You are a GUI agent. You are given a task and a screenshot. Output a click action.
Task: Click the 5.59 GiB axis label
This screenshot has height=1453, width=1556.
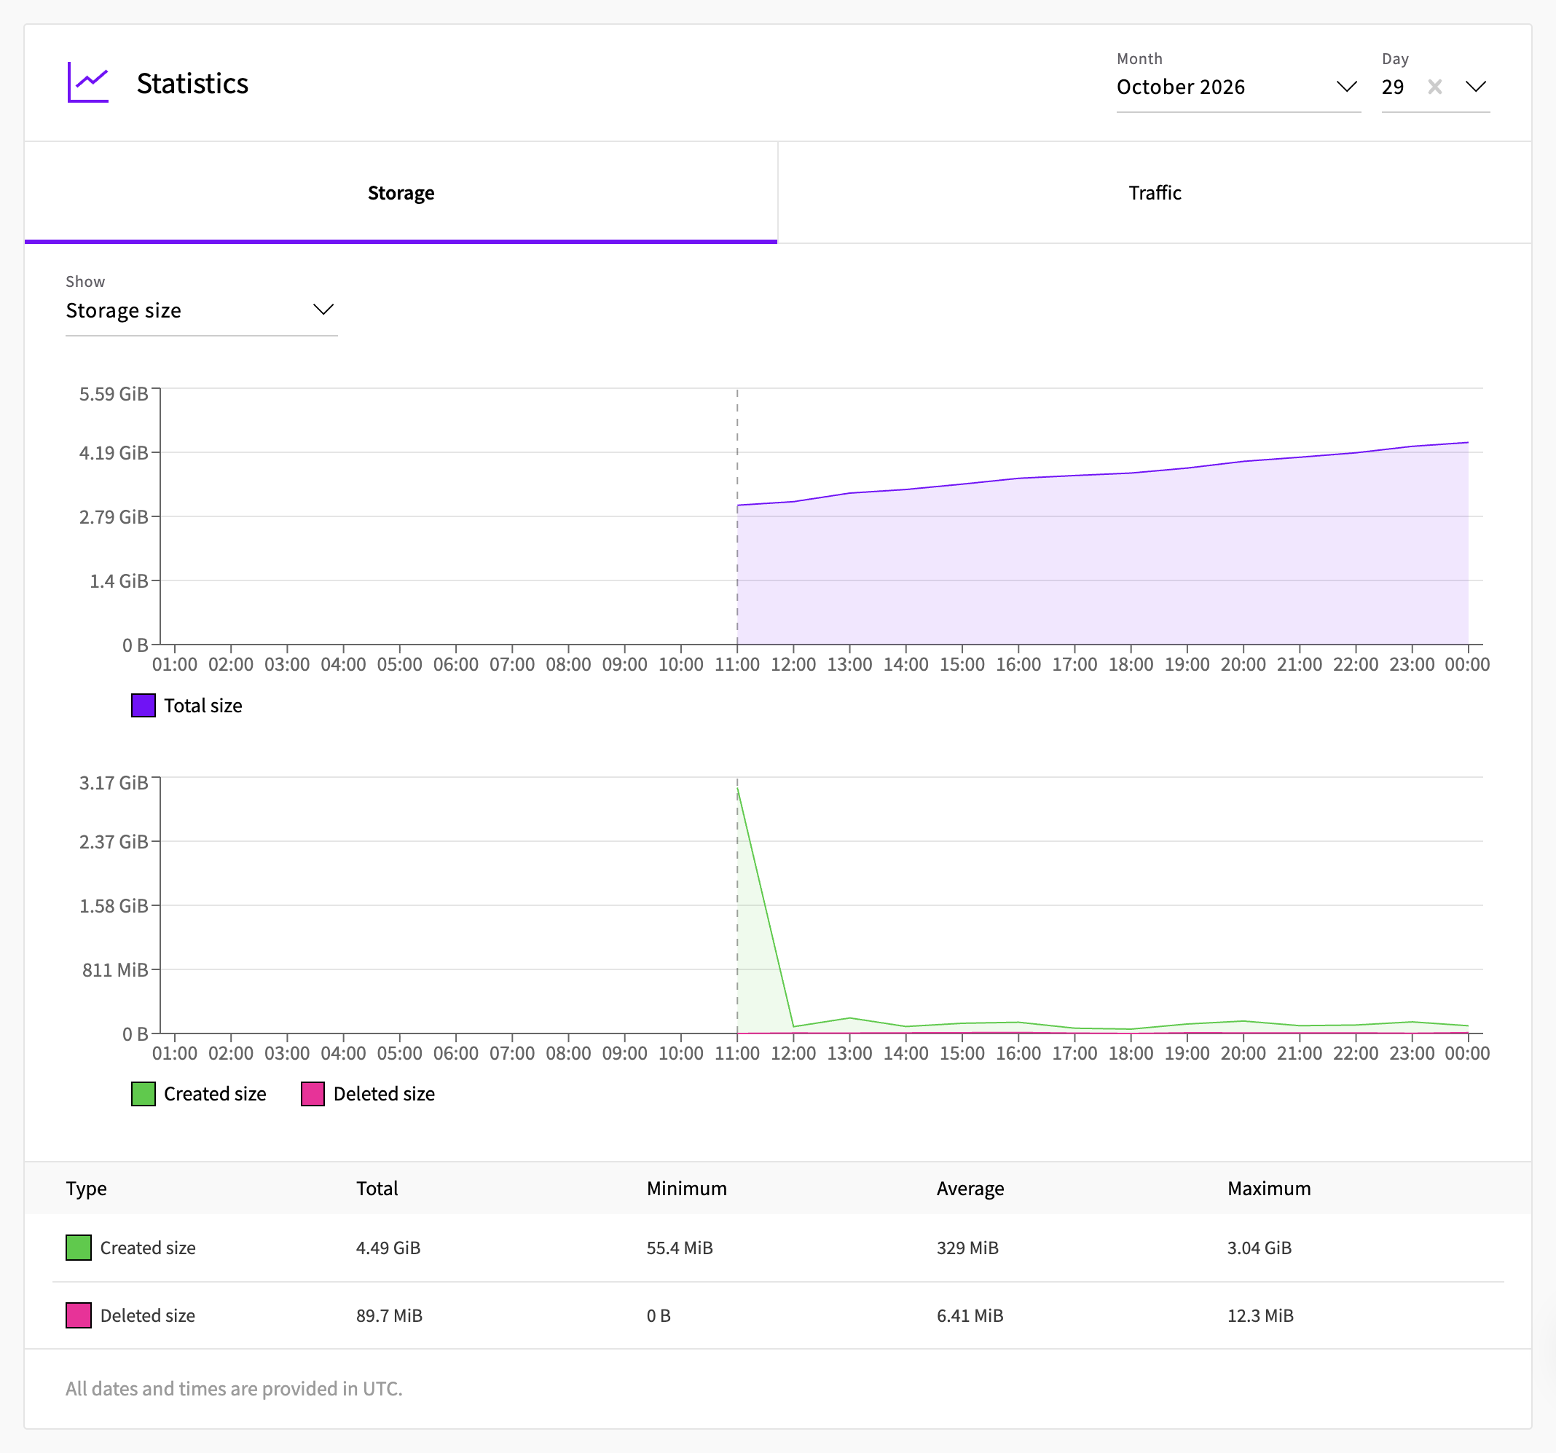click(x=114, y=393)
